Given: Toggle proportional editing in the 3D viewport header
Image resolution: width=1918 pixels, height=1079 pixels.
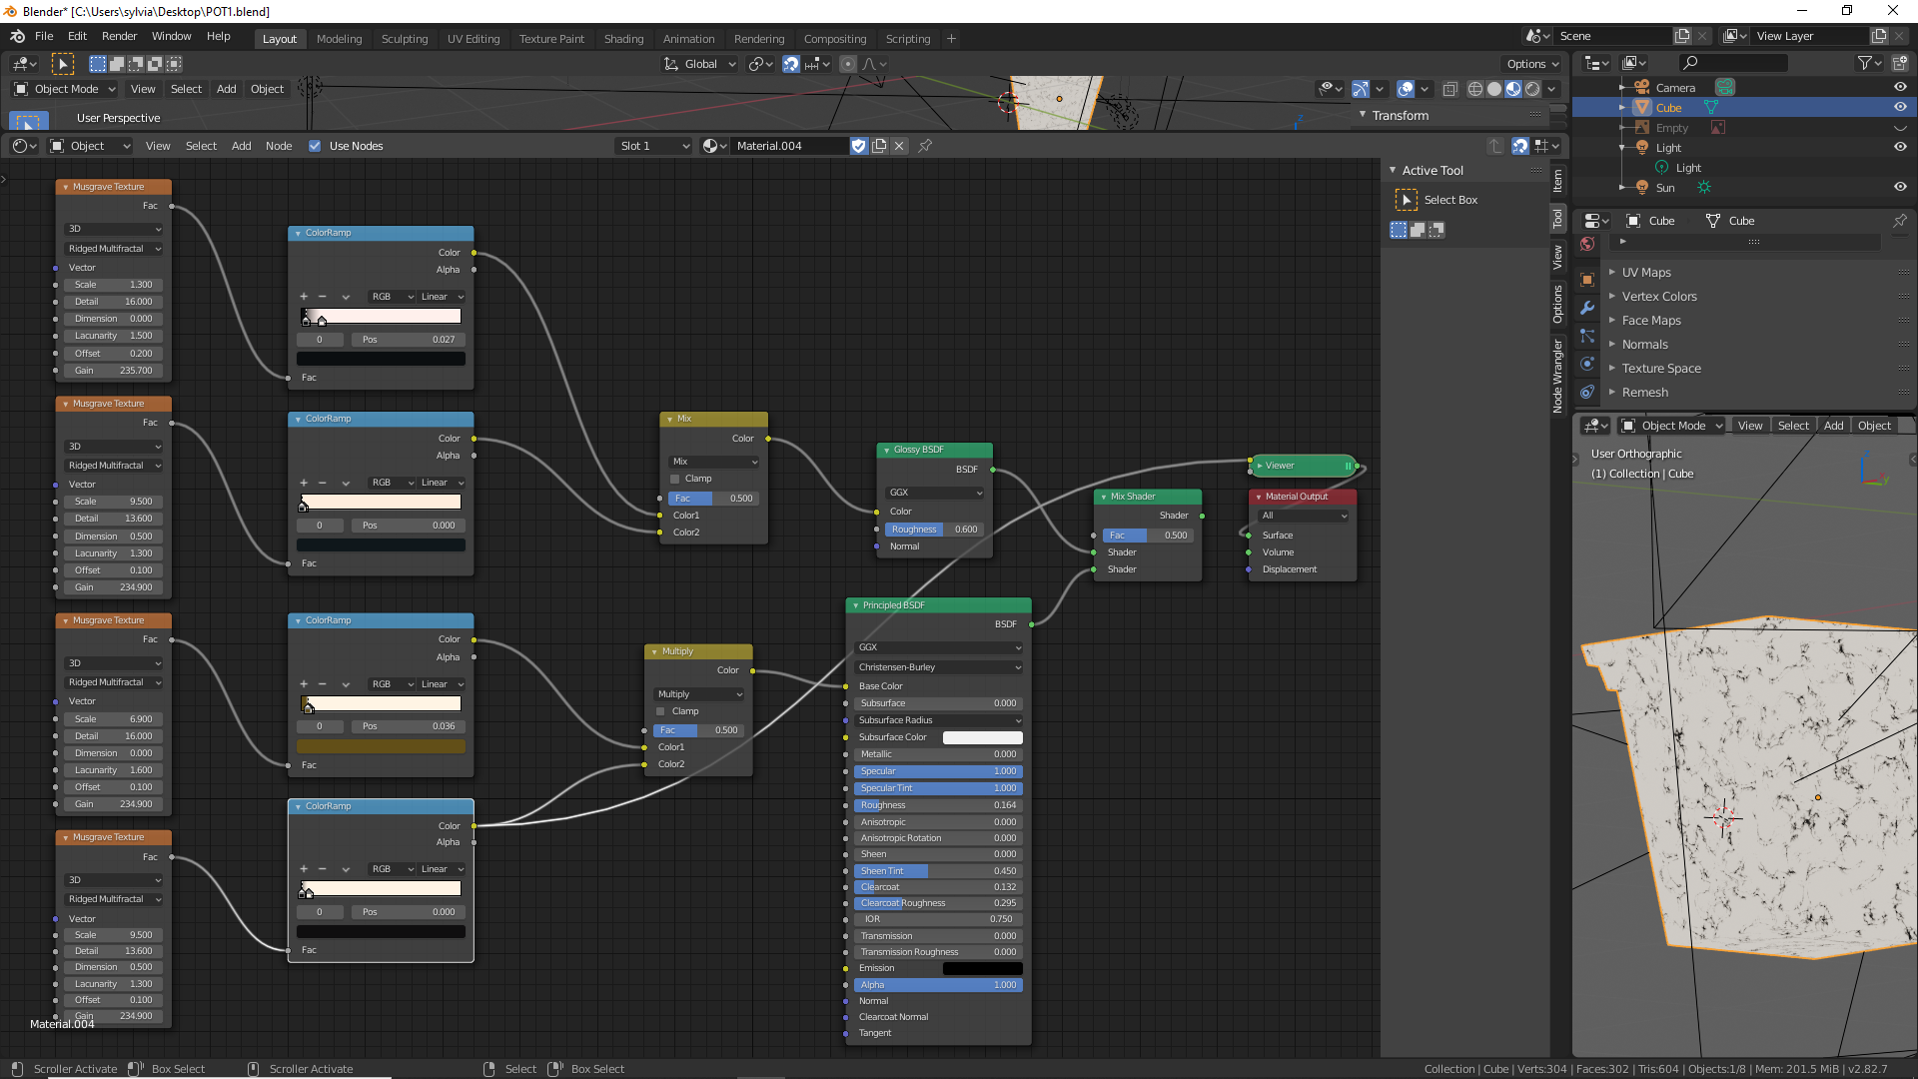Looking at the screenshot, I should pos(847,63).
